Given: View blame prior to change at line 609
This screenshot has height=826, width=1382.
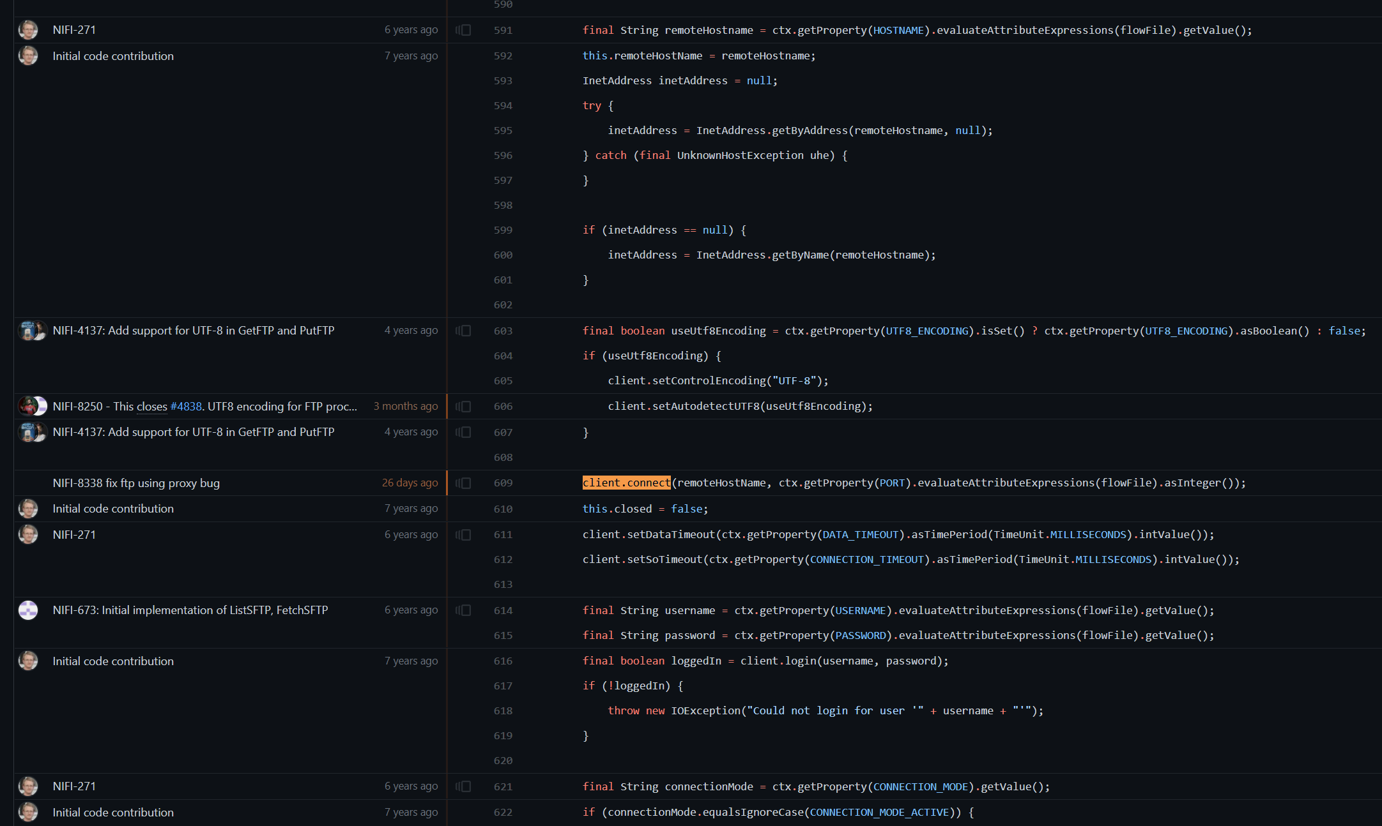Looking at the screenshot, I should (x=463, y=483).
